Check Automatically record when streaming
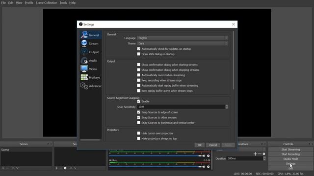The height and width of the screenshot is (176, 314). click(139, 75)
